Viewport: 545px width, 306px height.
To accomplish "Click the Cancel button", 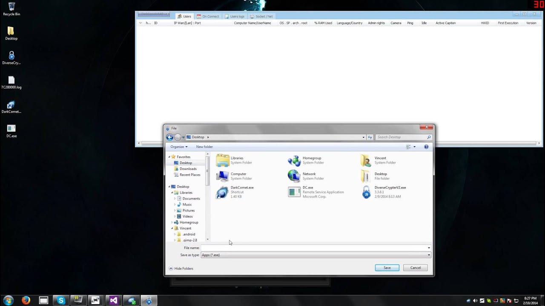I will click(416, 268).
